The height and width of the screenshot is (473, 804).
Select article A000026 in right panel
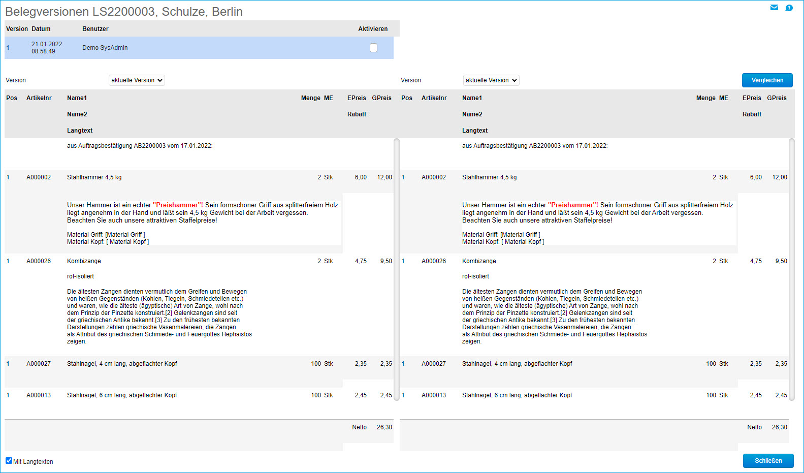[x=434, y=261]
